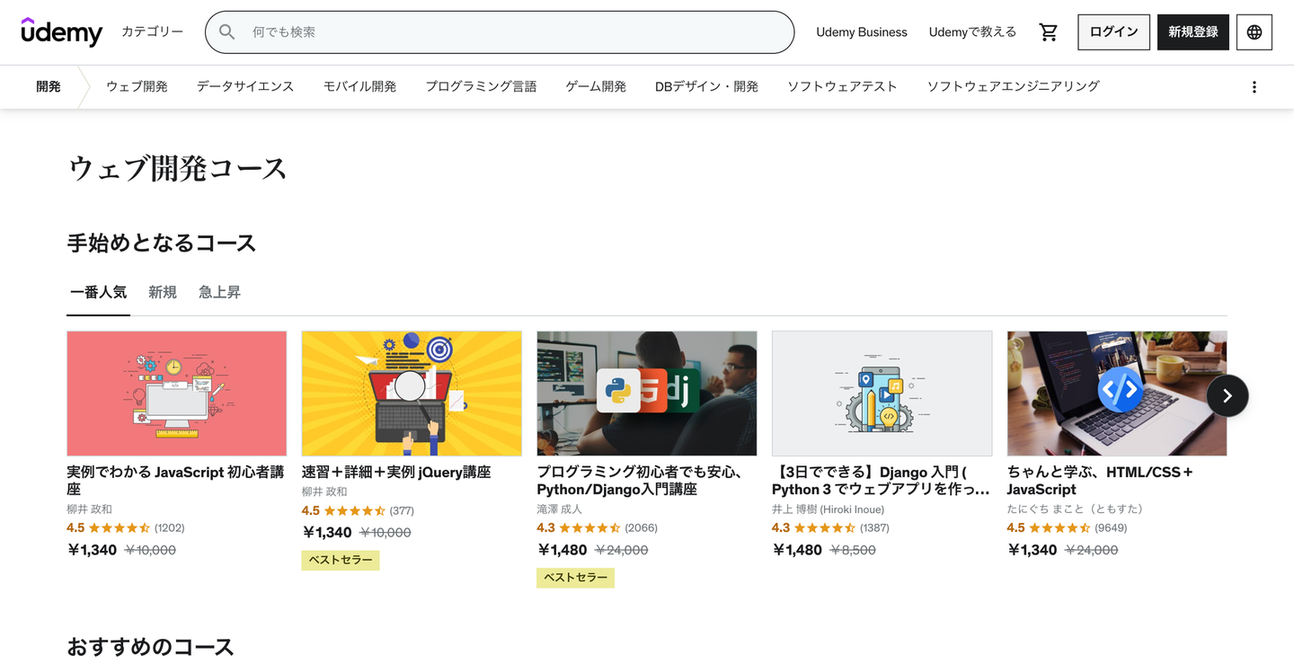The image size is (1294, 664).
Task: Open the language selector globe
Action: pos(1254,32)
